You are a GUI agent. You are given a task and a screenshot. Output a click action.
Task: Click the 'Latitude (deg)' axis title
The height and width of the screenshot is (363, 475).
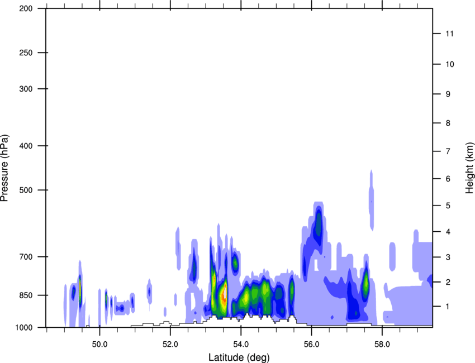[239, 357]
